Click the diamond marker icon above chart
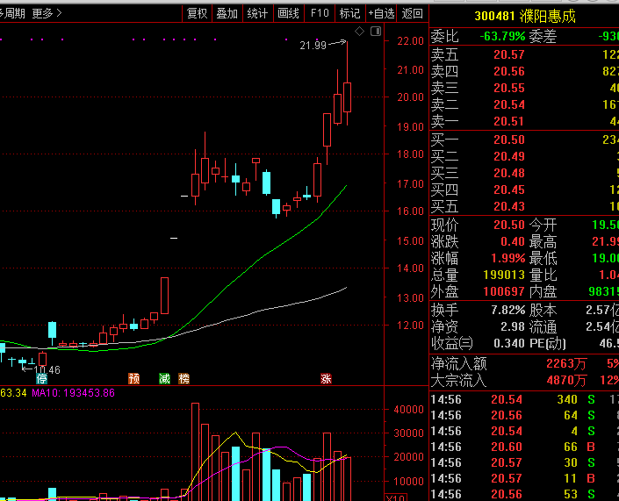This screenshot has width=619, height=501. 359,32
